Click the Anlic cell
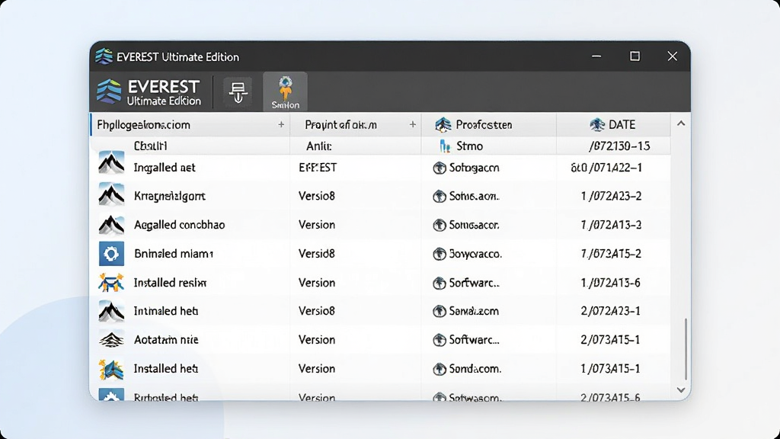The image size is (780, 439). point(319,146)
